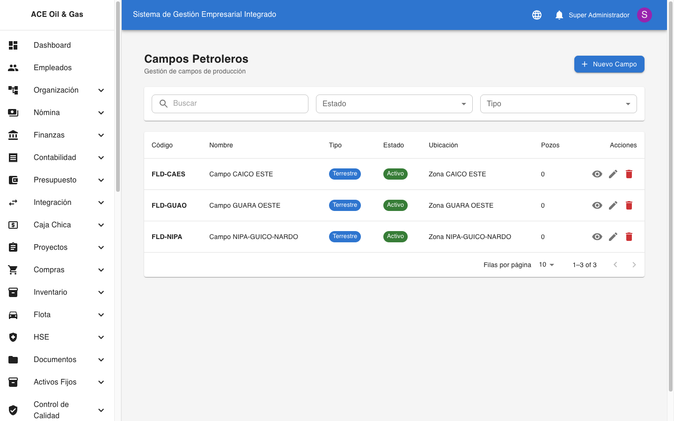Open the Estado filter dropdown
Viewport: 674px width, 421px height.
[394, 104]
